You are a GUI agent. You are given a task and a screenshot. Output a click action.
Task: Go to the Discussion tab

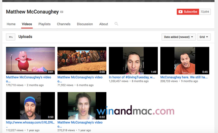coord(85,24)
